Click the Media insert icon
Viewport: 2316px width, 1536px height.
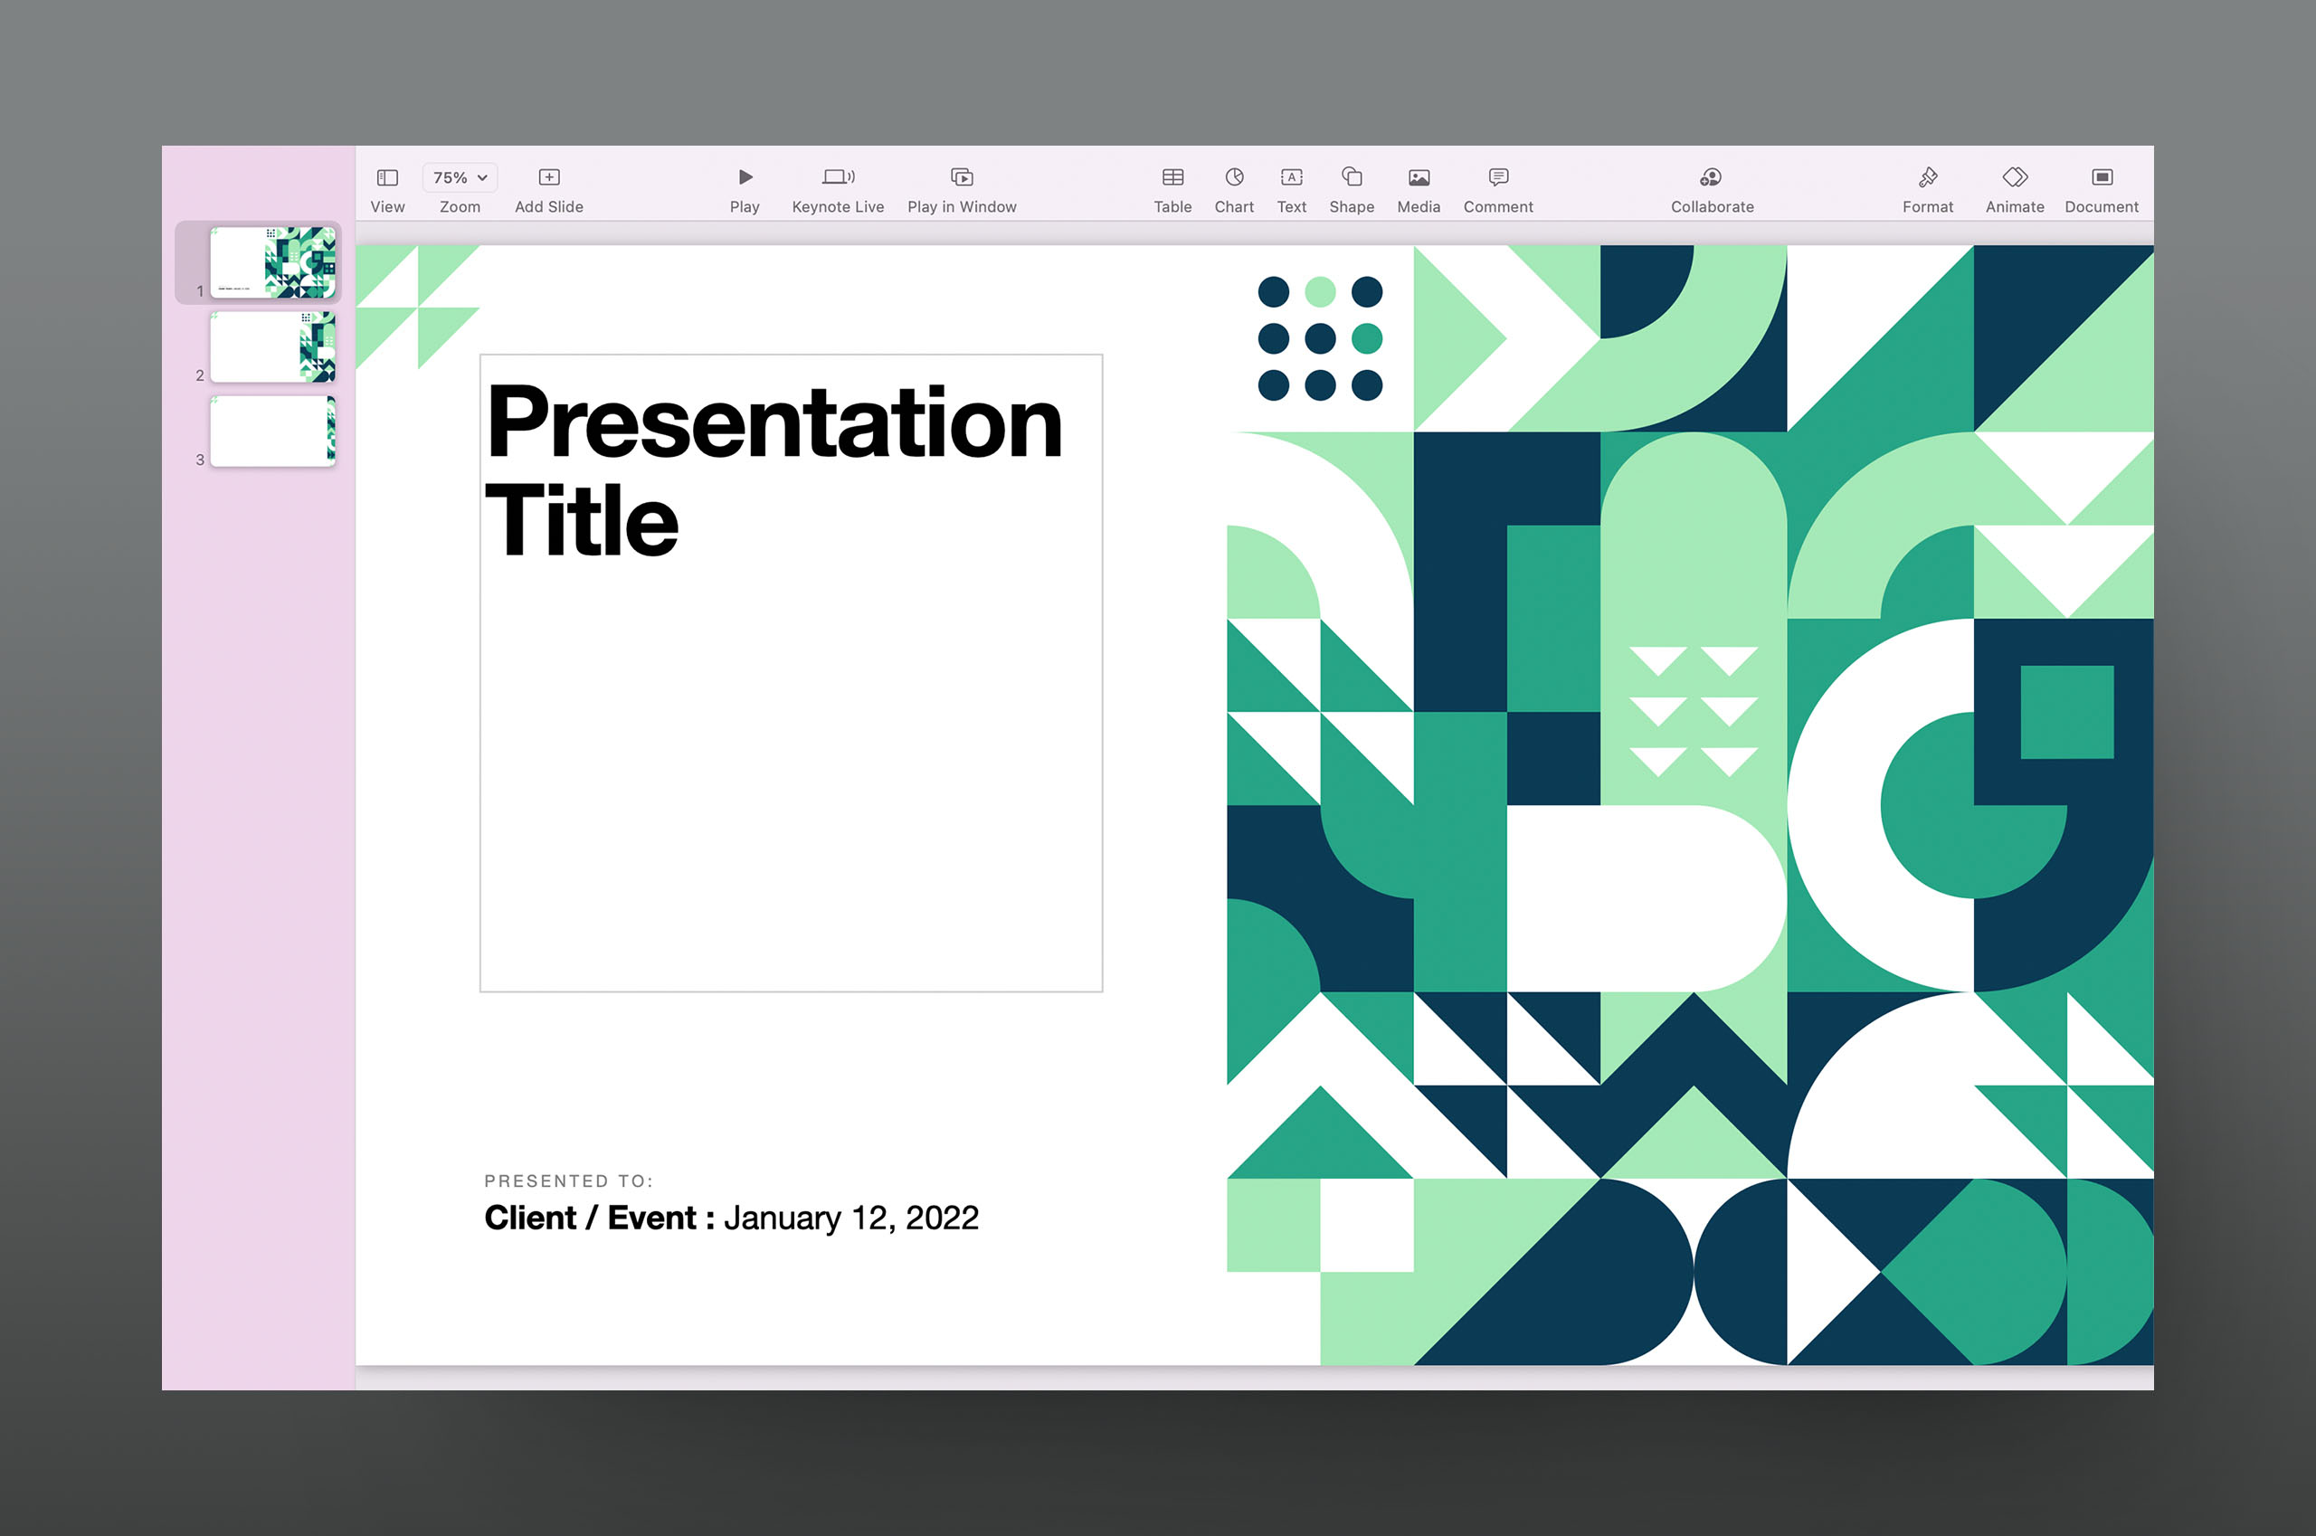(1419, 177)
